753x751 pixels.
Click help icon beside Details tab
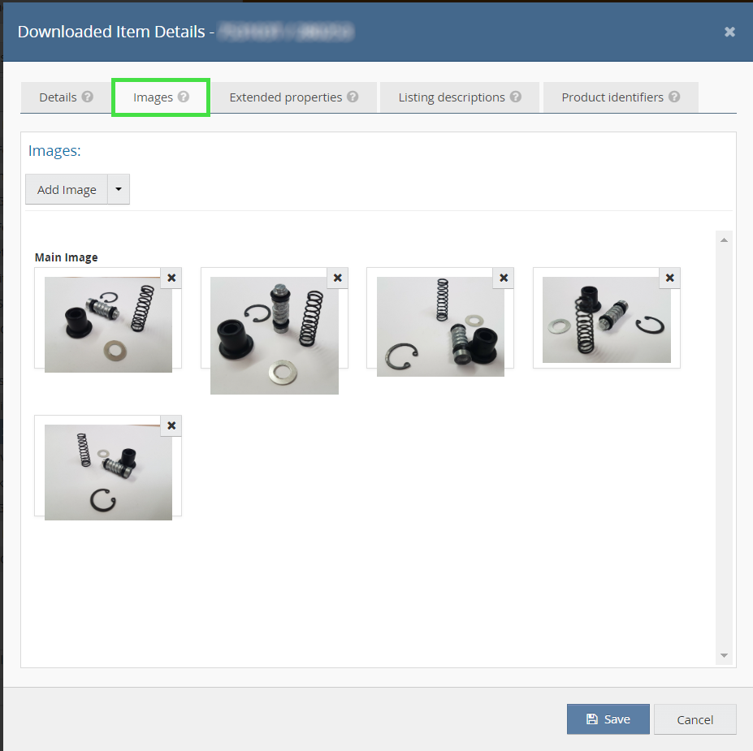(88, 97)
